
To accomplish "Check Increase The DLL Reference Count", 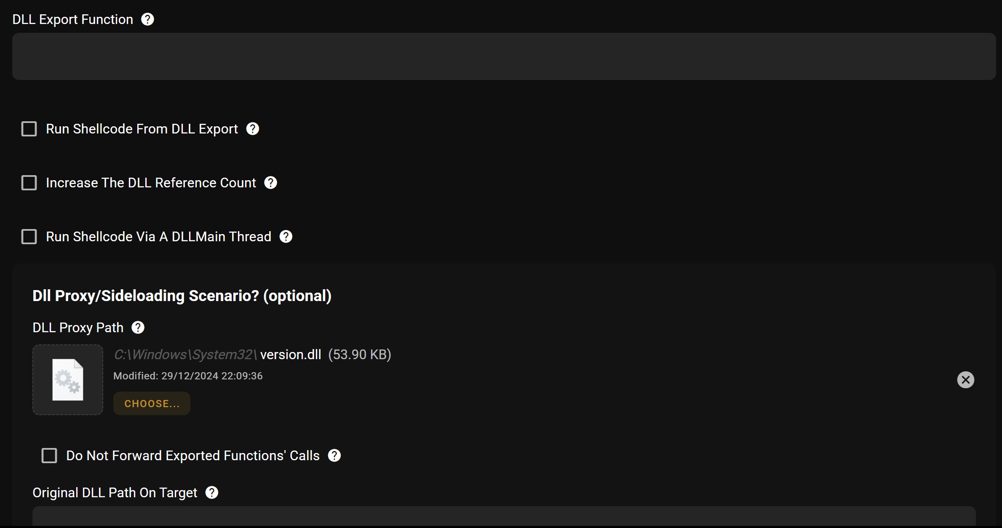I will click(x=29, y=183).
